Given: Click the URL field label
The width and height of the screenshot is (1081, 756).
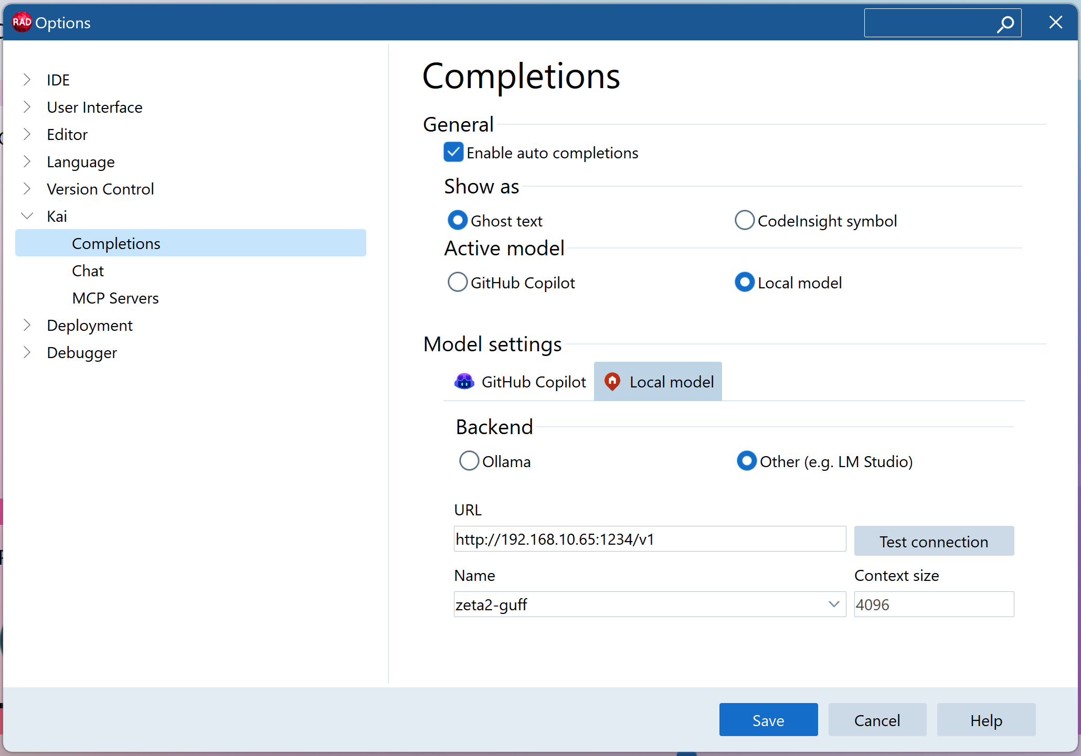Looking at the screenshot, I should (x=468, y=510).
